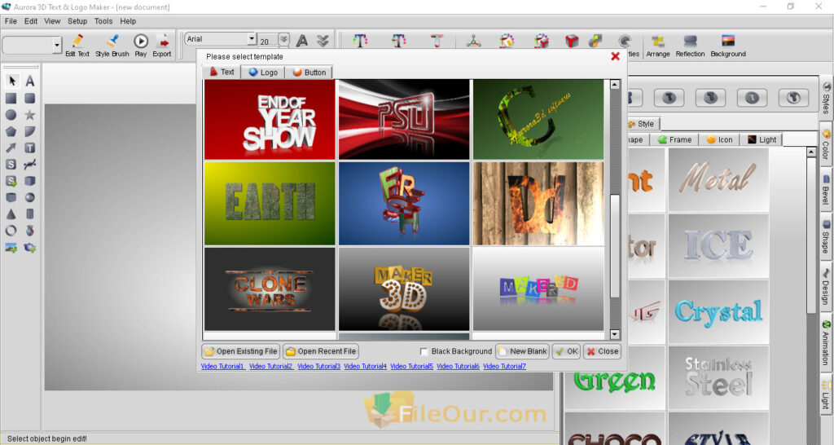Select the arrow pointer tool
Viewport: 834px width, 445px height.
[x=11, y=81]
